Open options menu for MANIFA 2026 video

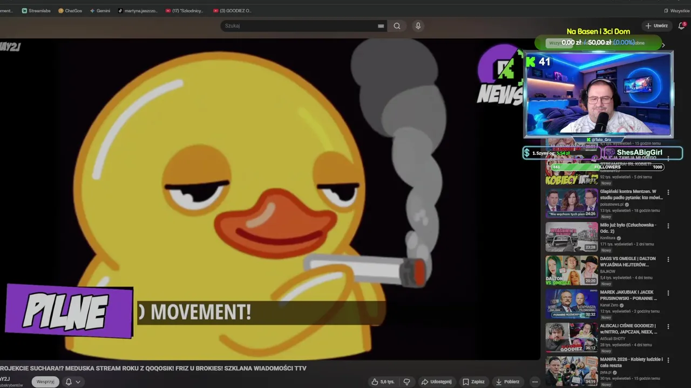coord(668,360)
